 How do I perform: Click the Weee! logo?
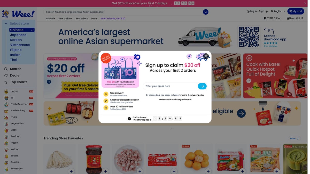[x=18, y=13]
